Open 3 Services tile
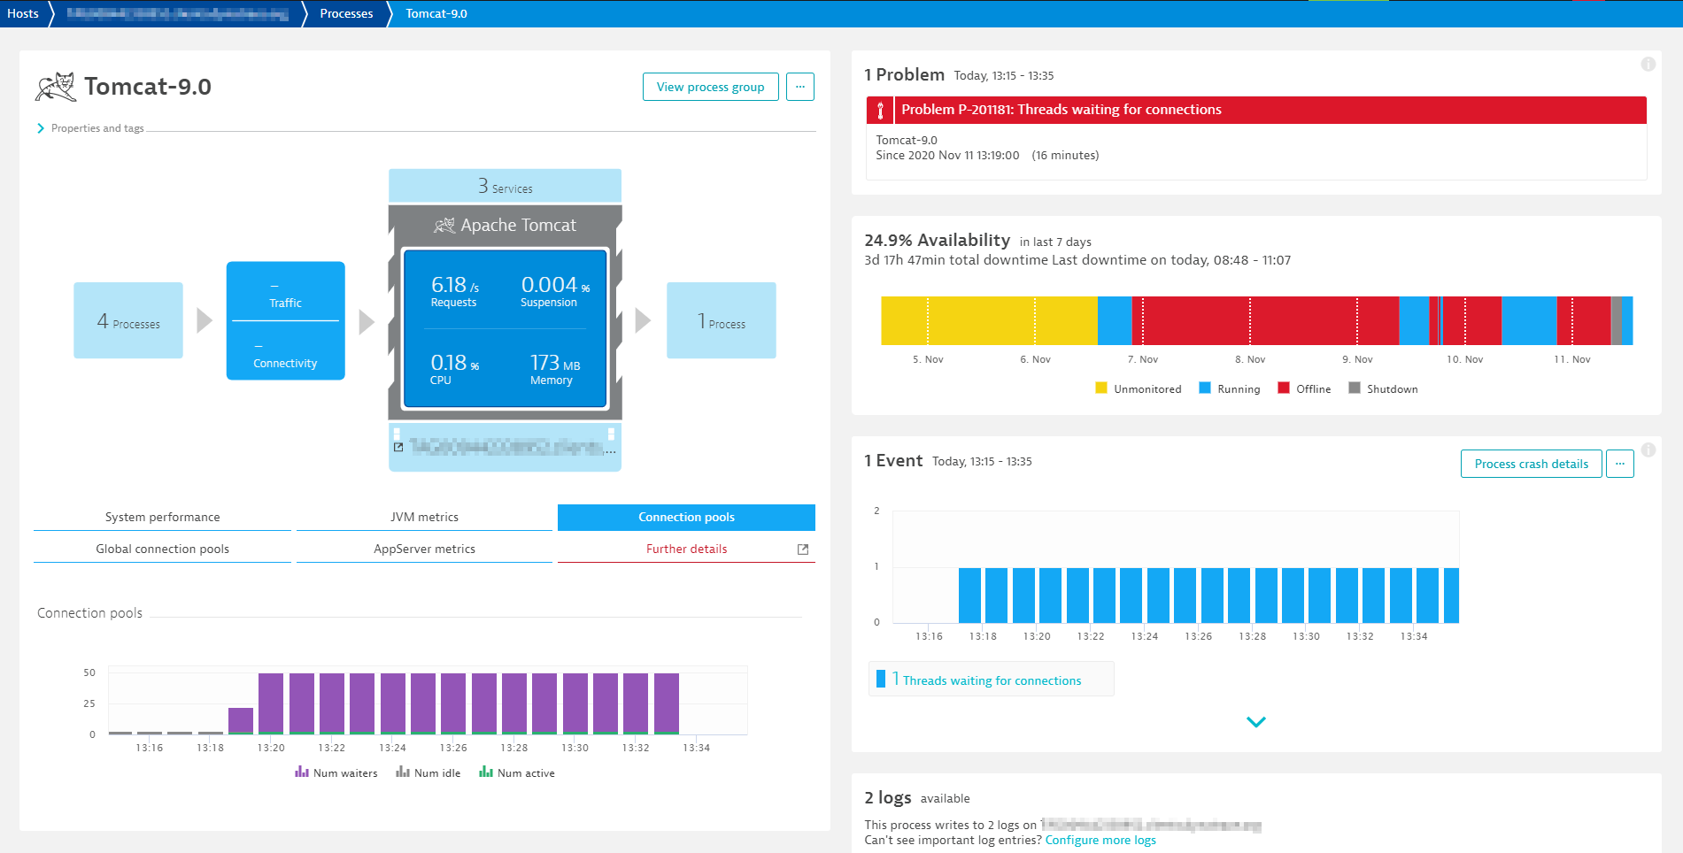This screenshot has width=1683, height=853. (x=505, y=186)
